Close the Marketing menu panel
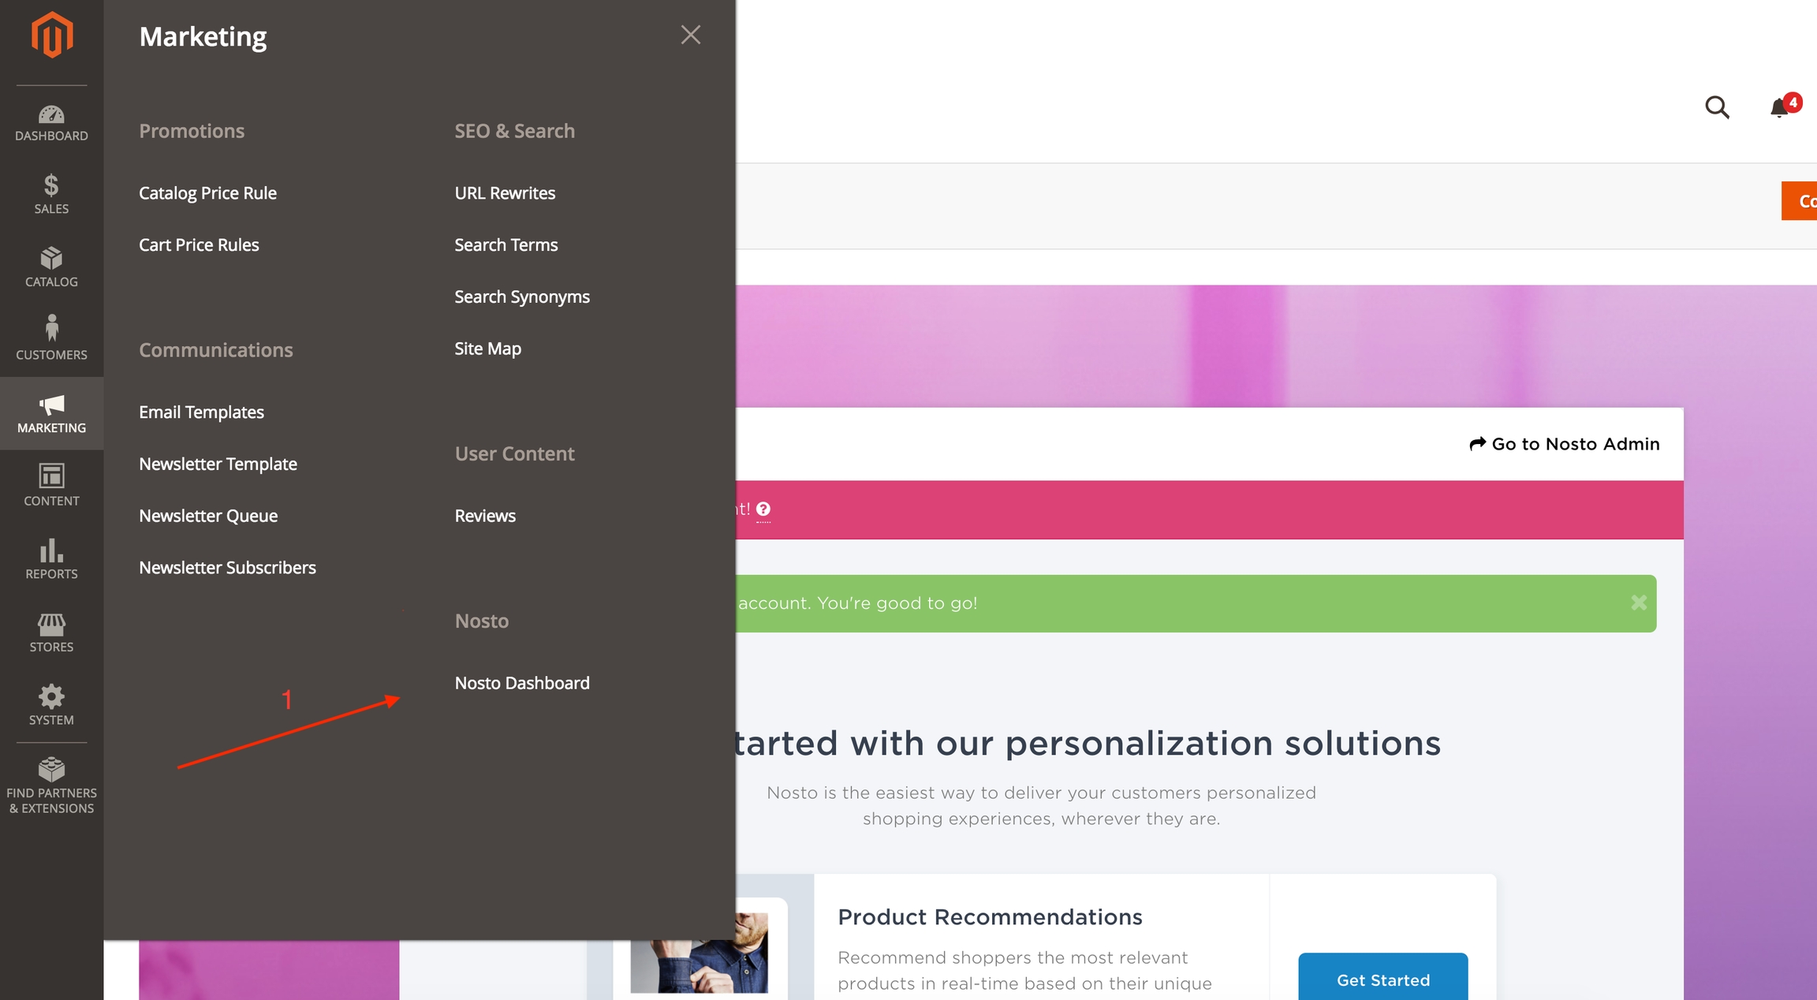The height and width of the screenshot is (1000, 1817). (x=691, y=35)
